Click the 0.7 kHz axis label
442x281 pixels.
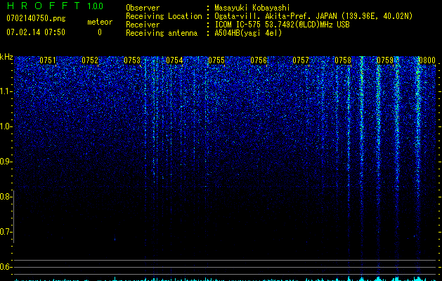coord(6,232)
